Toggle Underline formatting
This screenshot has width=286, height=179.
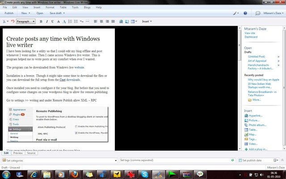[53, 21]
